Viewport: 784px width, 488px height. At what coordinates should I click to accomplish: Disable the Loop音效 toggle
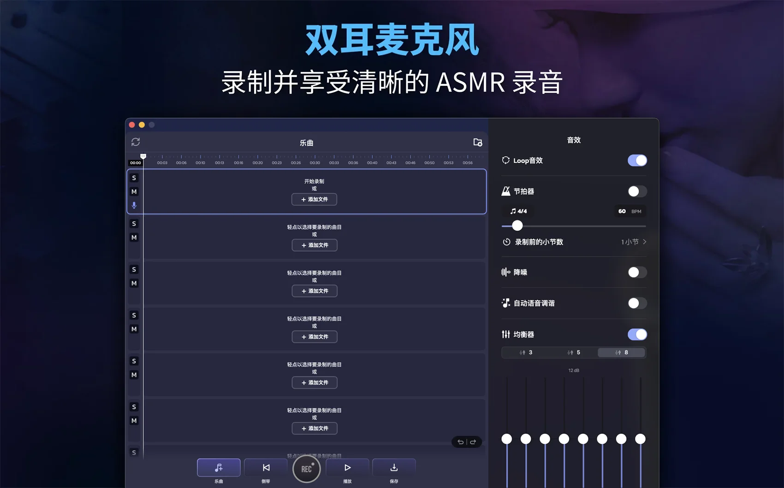coord(637,161)
